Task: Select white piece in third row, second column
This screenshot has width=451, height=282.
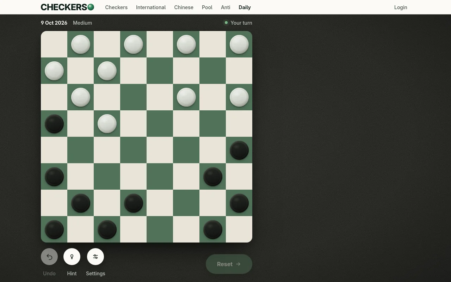Action: coord(81,97)
